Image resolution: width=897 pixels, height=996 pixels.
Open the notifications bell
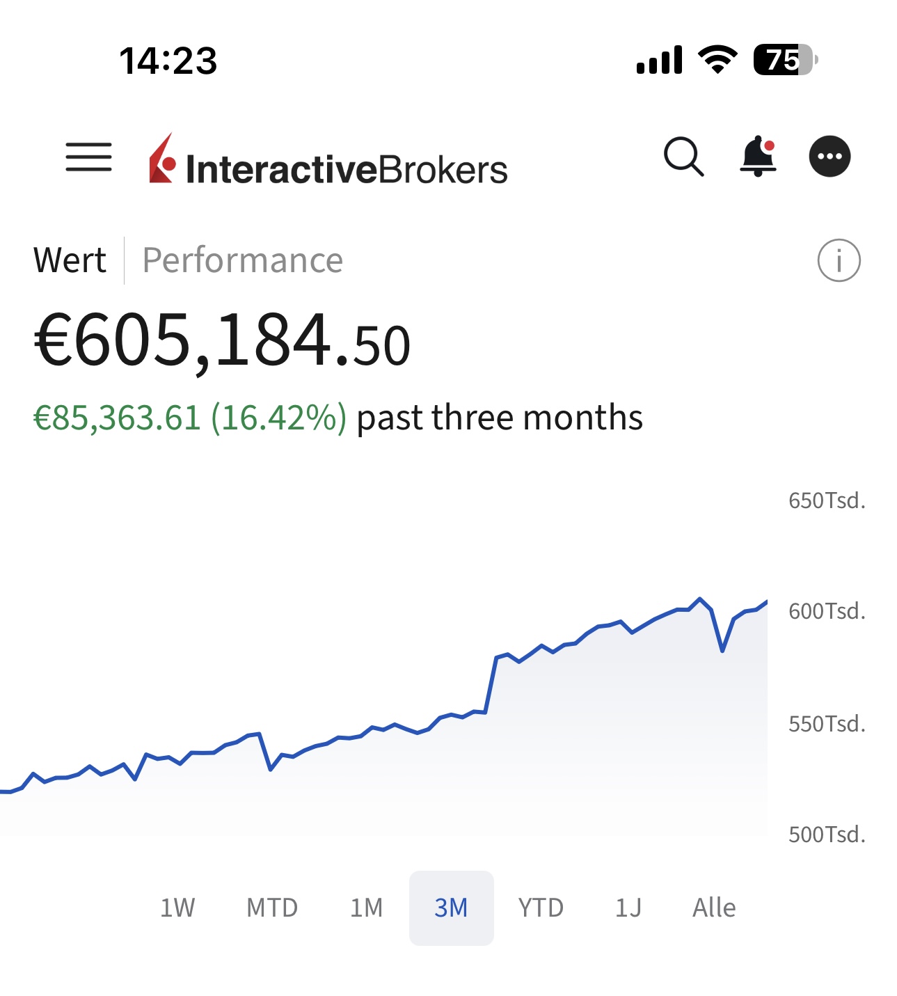pyautogui.click(x=758, y=157)
